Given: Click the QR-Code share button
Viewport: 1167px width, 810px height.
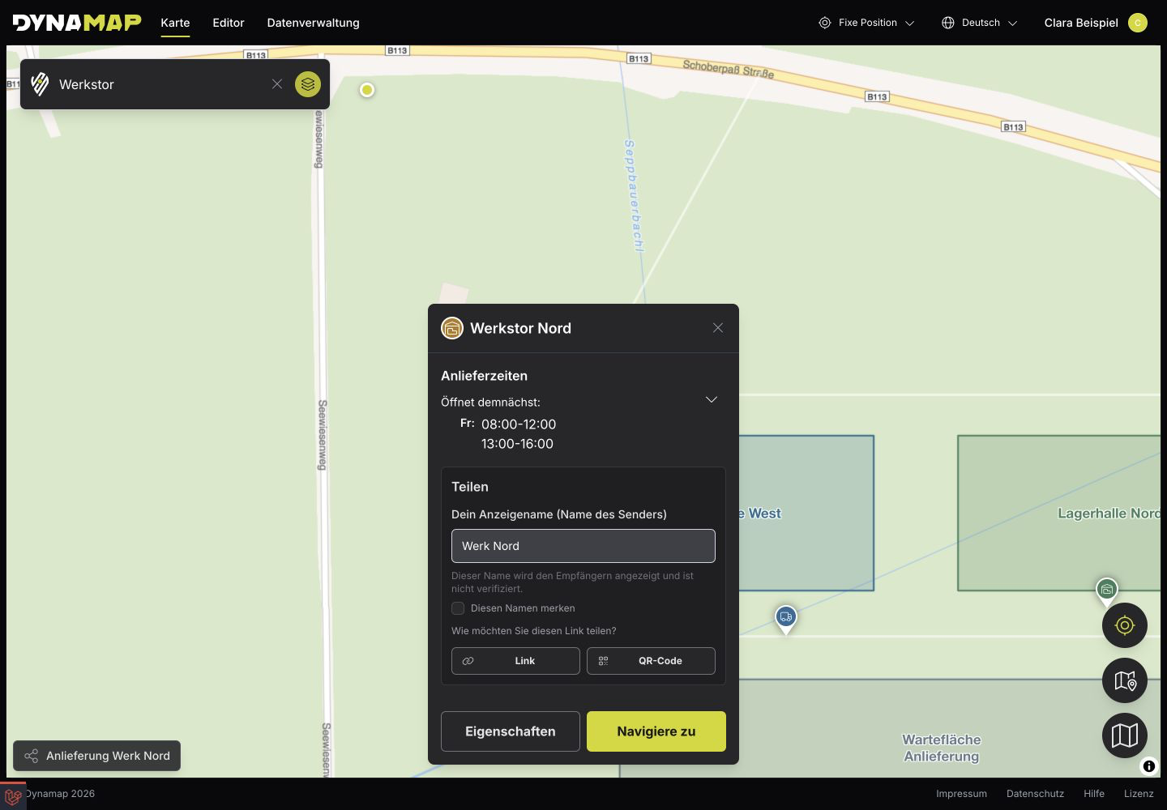Looking at the screenshot, I should 651,661.
